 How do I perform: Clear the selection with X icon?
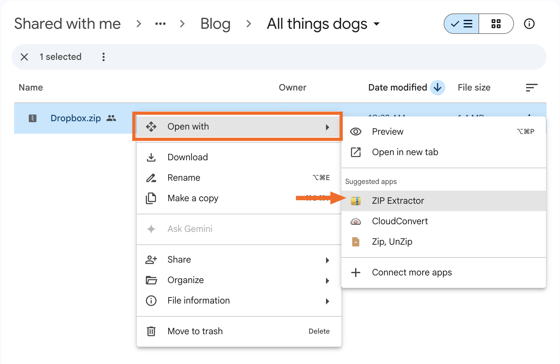point(24,57)
